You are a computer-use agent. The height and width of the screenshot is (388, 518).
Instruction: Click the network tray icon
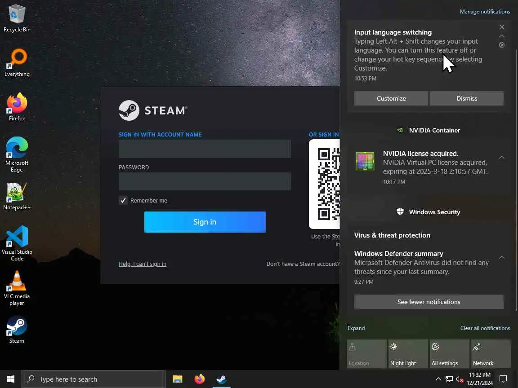coord(449,379)
